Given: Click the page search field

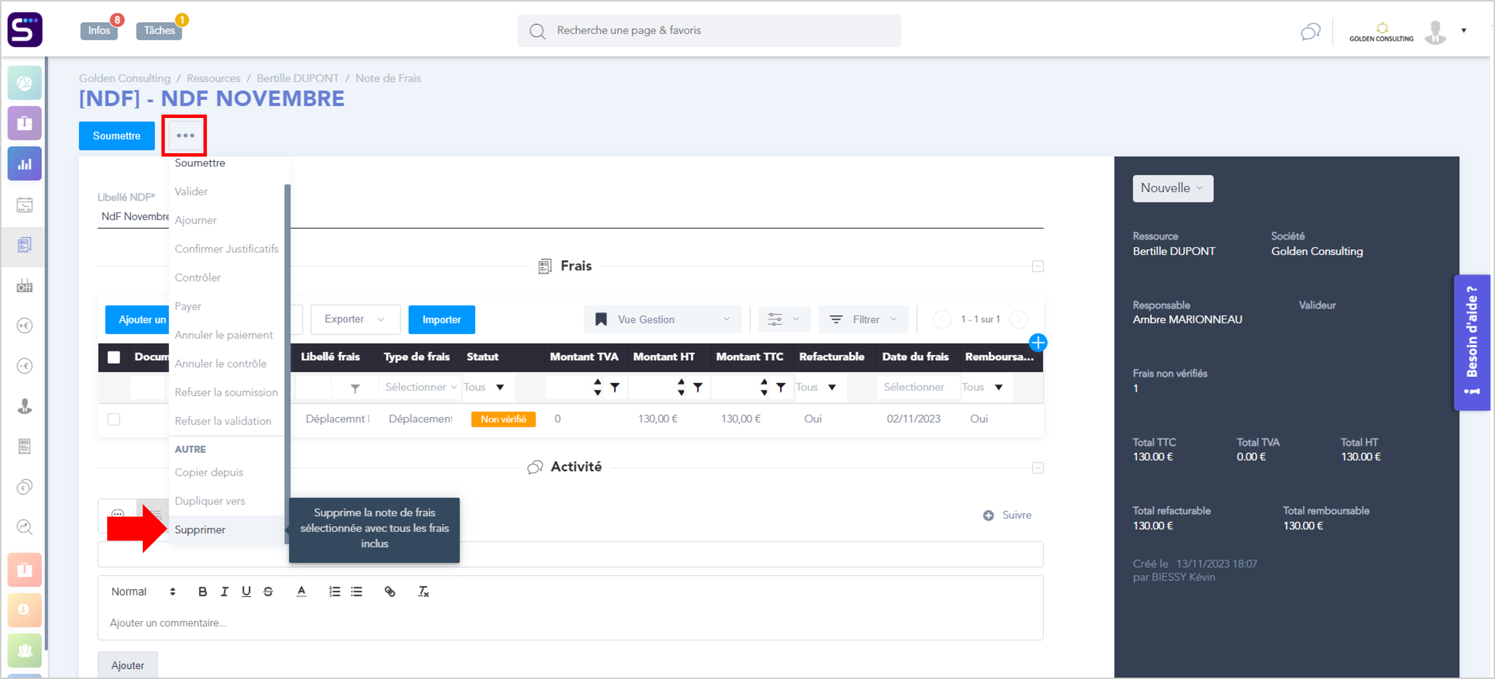Looking at the screenshot, I should pyautogui.click(x=709, y=31).
